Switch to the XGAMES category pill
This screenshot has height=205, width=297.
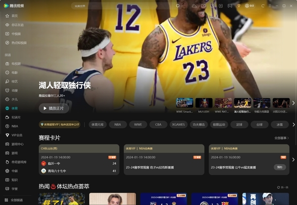pos(178,125)
